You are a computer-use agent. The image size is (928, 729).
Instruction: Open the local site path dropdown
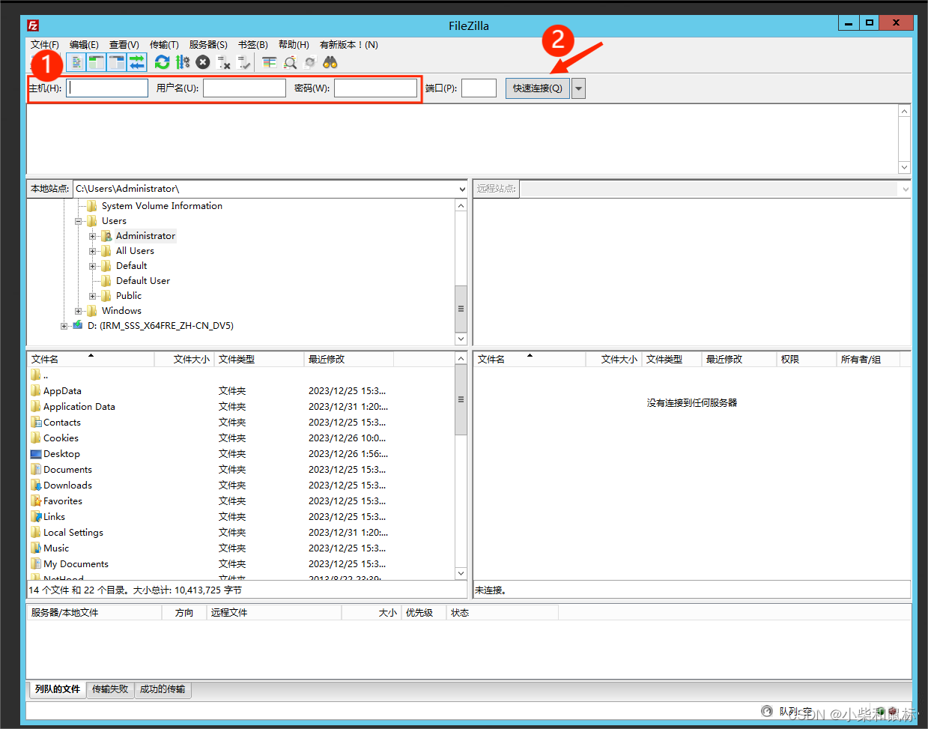click(461, 189)
